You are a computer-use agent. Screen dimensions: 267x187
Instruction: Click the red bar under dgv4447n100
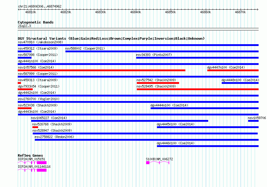pyautogui.click(x=233, y=70)
